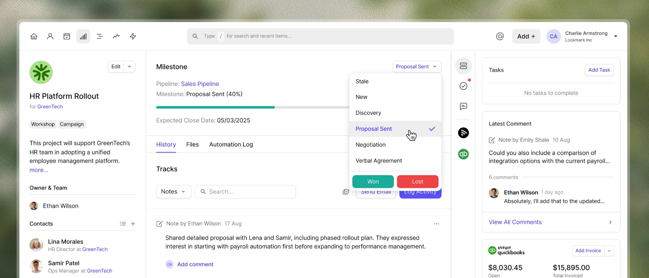This screenshot has height=278, width=649.
Task: Open the GreenTech link under project title
Action: [x=50, y=106]
